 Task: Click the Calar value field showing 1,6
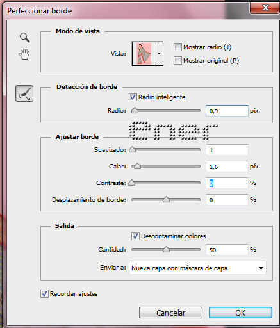(227, 167)
